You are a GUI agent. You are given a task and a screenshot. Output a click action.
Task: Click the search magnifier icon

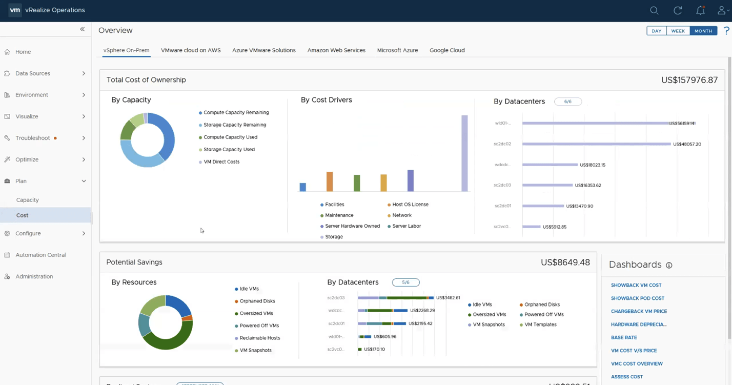pos(654,10)
